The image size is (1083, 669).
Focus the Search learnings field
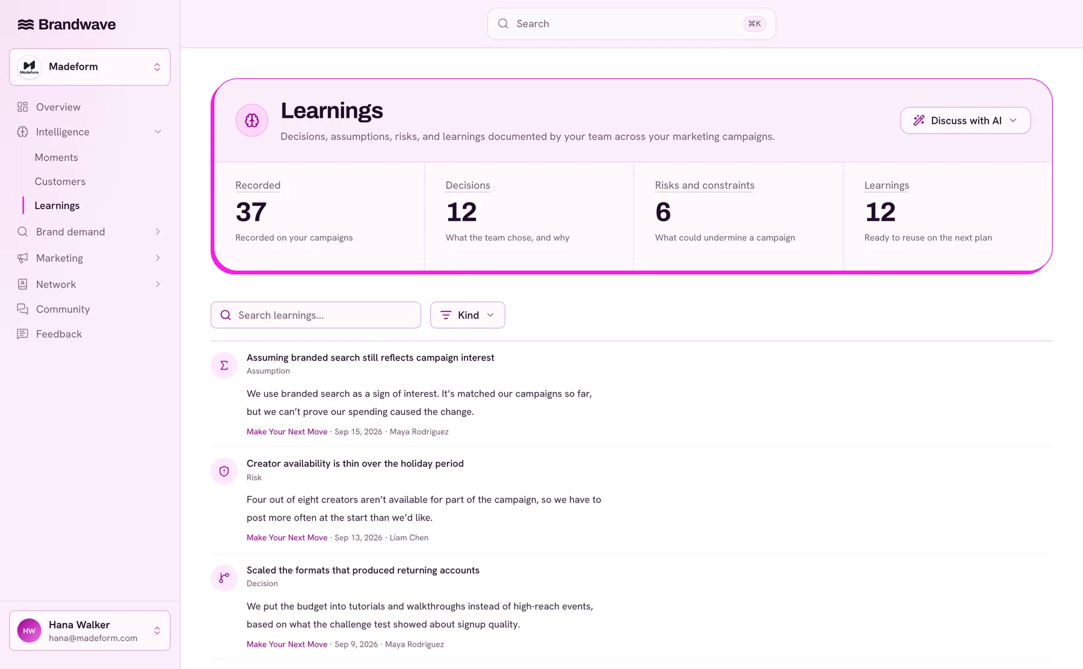316,315
